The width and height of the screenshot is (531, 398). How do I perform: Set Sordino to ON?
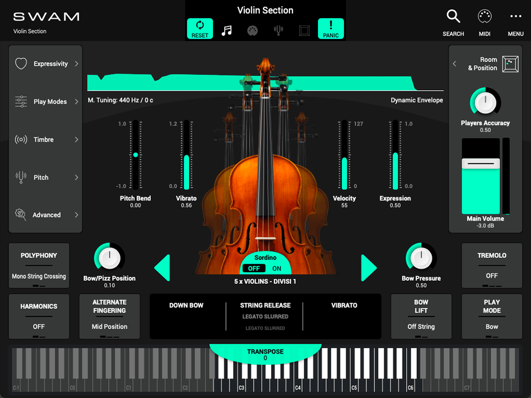point(277,269)
